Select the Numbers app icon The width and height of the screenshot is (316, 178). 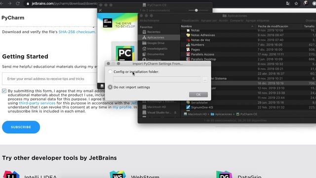click(x=188, y=45)
